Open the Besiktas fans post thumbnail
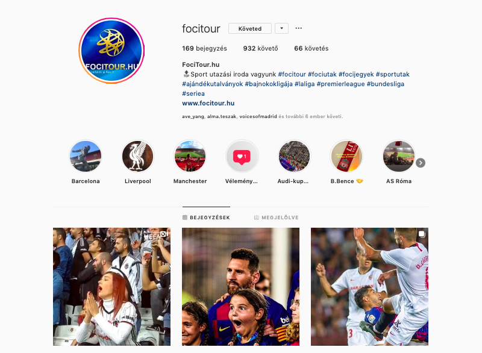The width and height of the screenshot is (482, 353). tap(111, 287)
